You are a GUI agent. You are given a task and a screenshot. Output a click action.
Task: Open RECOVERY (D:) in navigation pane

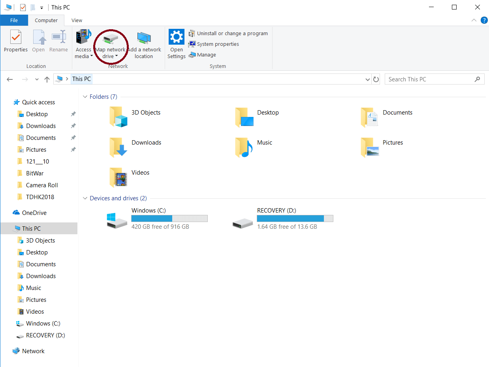click(x=45, y=335)
